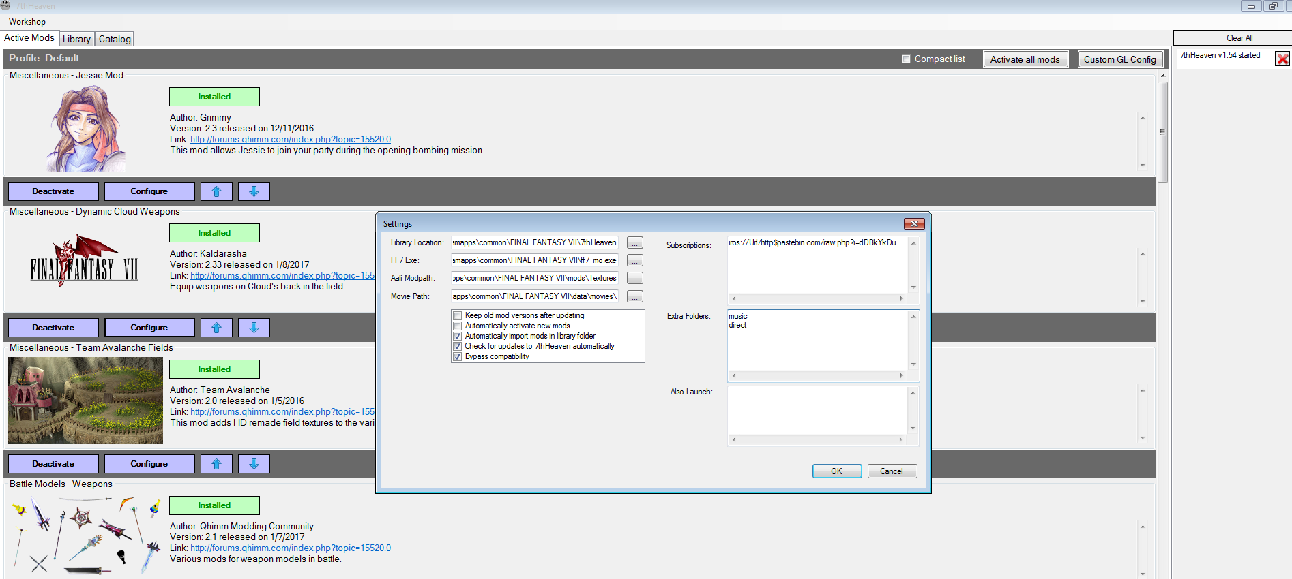Browse for Movie Path folder

[x=634, y=297]
